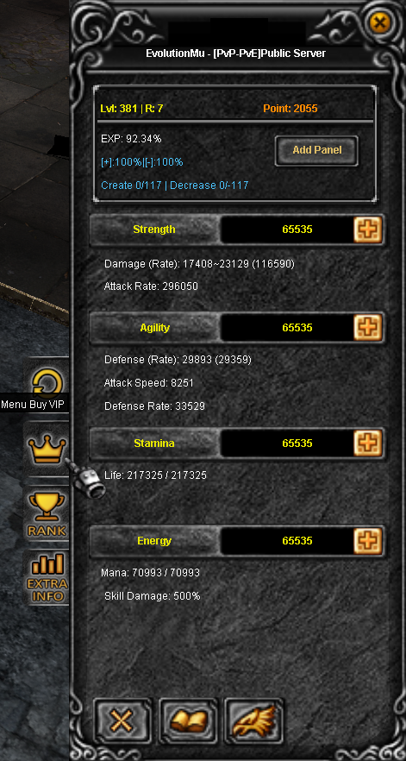Click the Create 0/117 Decrease text
This screenshot has height=761, width=406.
[x=175, y=186]
